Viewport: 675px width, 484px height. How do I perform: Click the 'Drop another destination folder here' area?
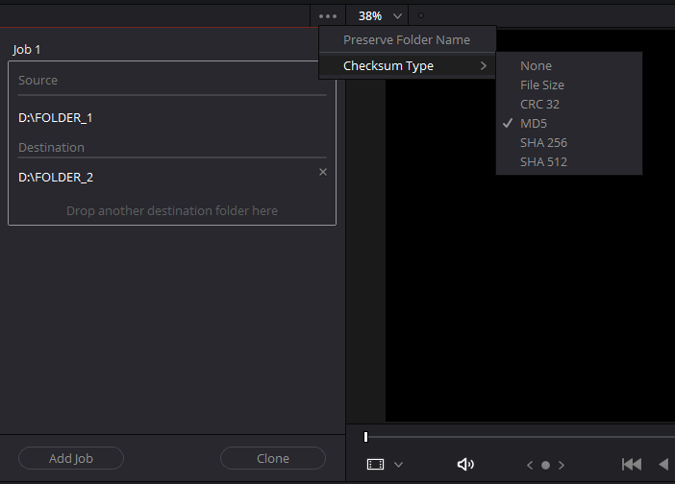coord(172,210)
